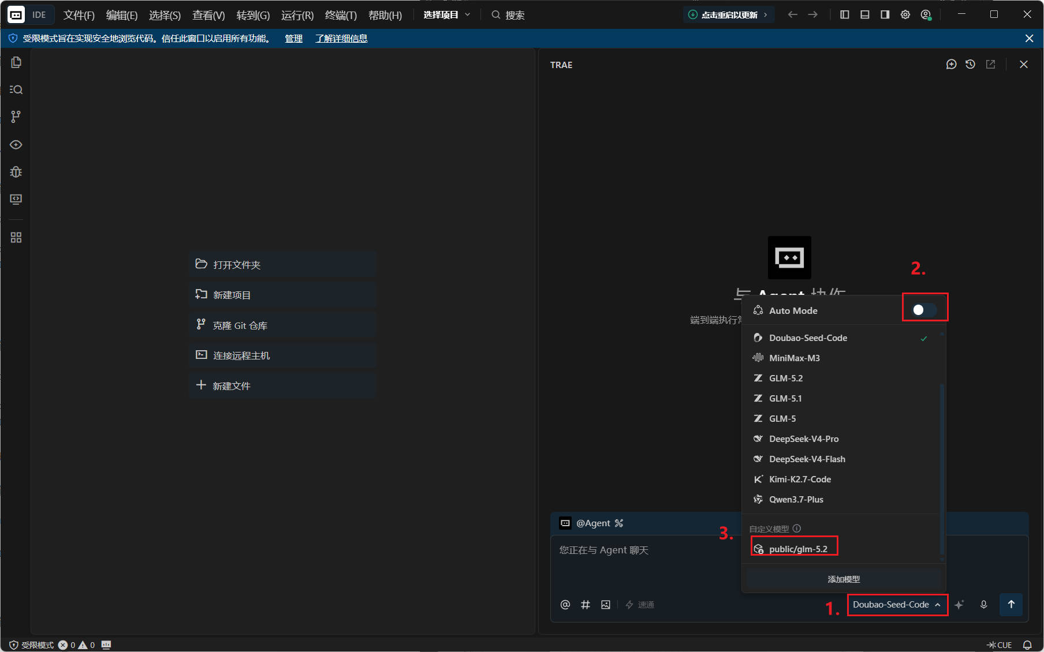Click the TRAE logo in title bar

(16, 15)
